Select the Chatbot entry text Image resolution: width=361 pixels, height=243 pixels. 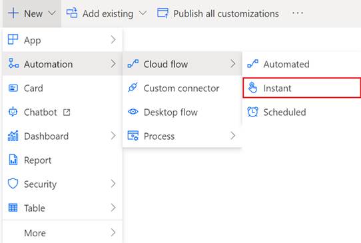tap(40, 113)
